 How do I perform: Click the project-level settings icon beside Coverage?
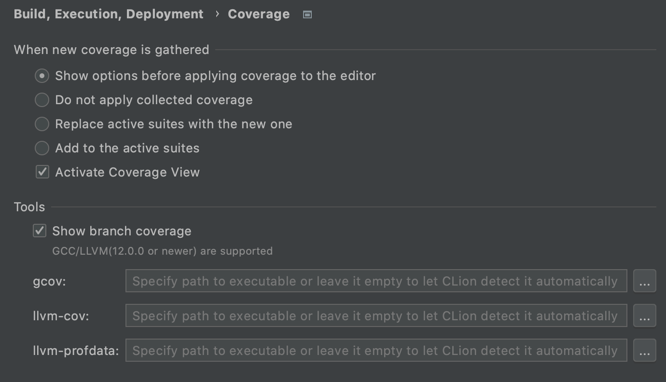[x=307, y=14]
